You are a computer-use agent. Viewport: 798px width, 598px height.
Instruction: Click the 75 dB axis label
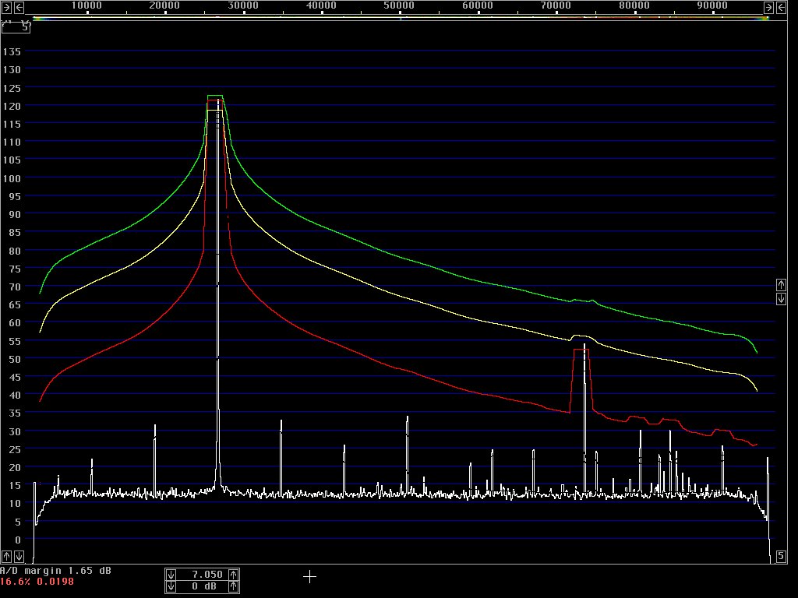pos(15,269)
